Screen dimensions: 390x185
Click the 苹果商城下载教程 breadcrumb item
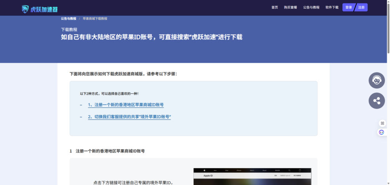click(95, 19)
